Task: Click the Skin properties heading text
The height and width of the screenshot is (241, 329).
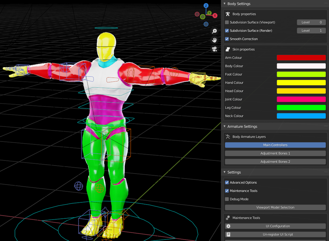Action: click(x=243, y=49)
